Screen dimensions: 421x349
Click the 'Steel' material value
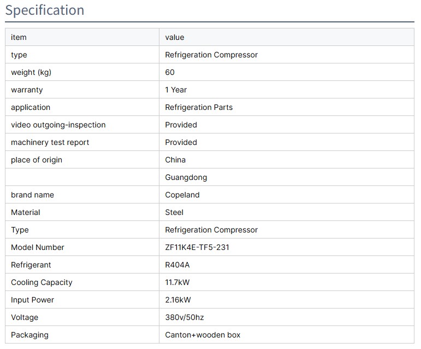[x=174, y=212]
